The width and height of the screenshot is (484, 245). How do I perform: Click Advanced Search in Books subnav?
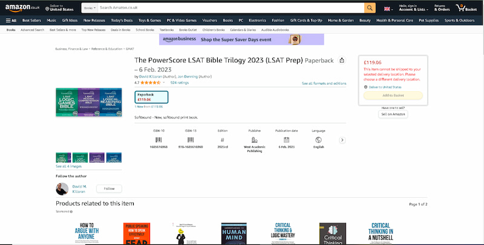(33, 30)
